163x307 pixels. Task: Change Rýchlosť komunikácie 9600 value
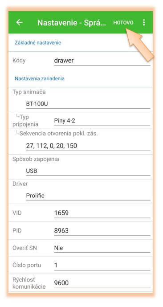tap(102, 283)
